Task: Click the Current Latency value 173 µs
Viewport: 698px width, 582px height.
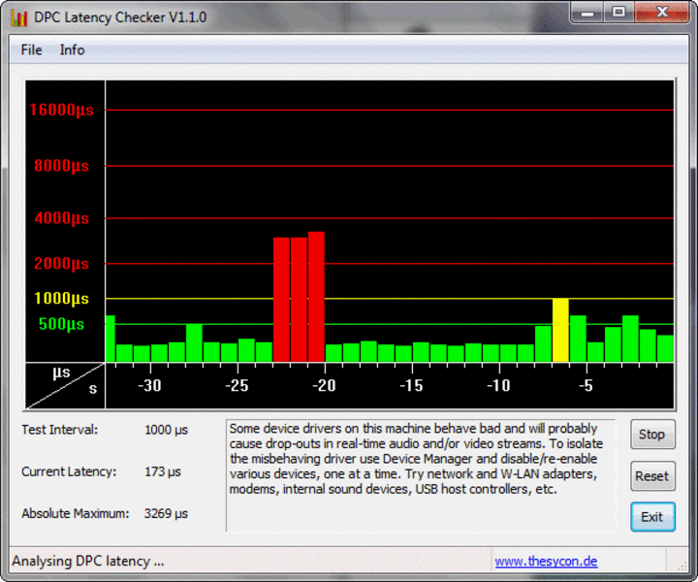Action: pyautogui.click(x=163, y=471)
